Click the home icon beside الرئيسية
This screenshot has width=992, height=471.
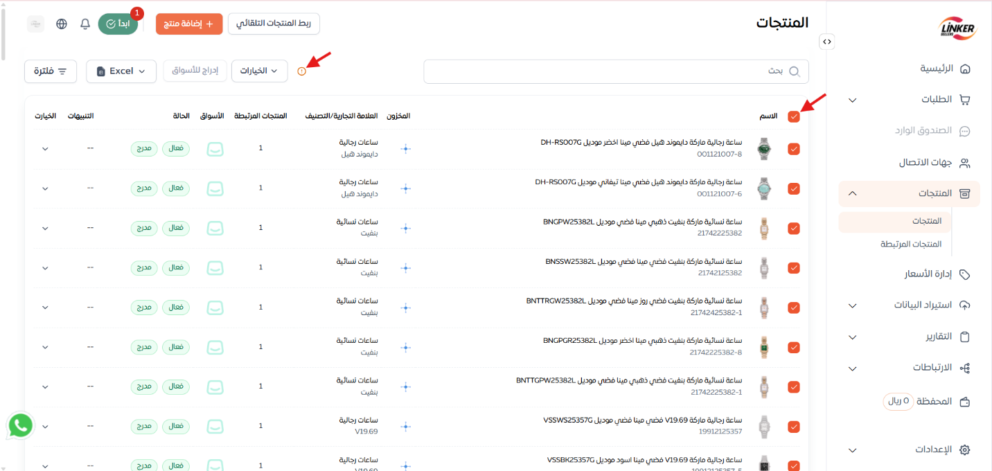[x=965, y=69]
